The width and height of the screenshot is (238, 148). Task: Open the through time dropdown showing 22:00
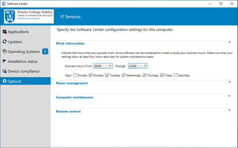[x=138, y=66]
